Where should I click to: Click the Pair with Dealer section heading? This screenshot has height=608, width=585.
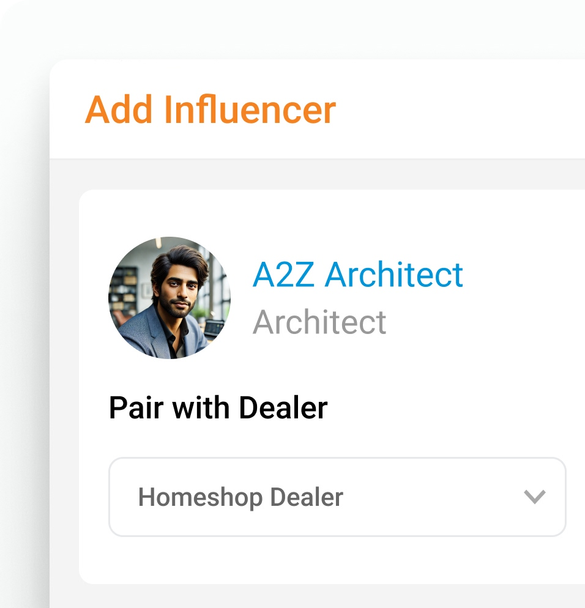point(218,408)
